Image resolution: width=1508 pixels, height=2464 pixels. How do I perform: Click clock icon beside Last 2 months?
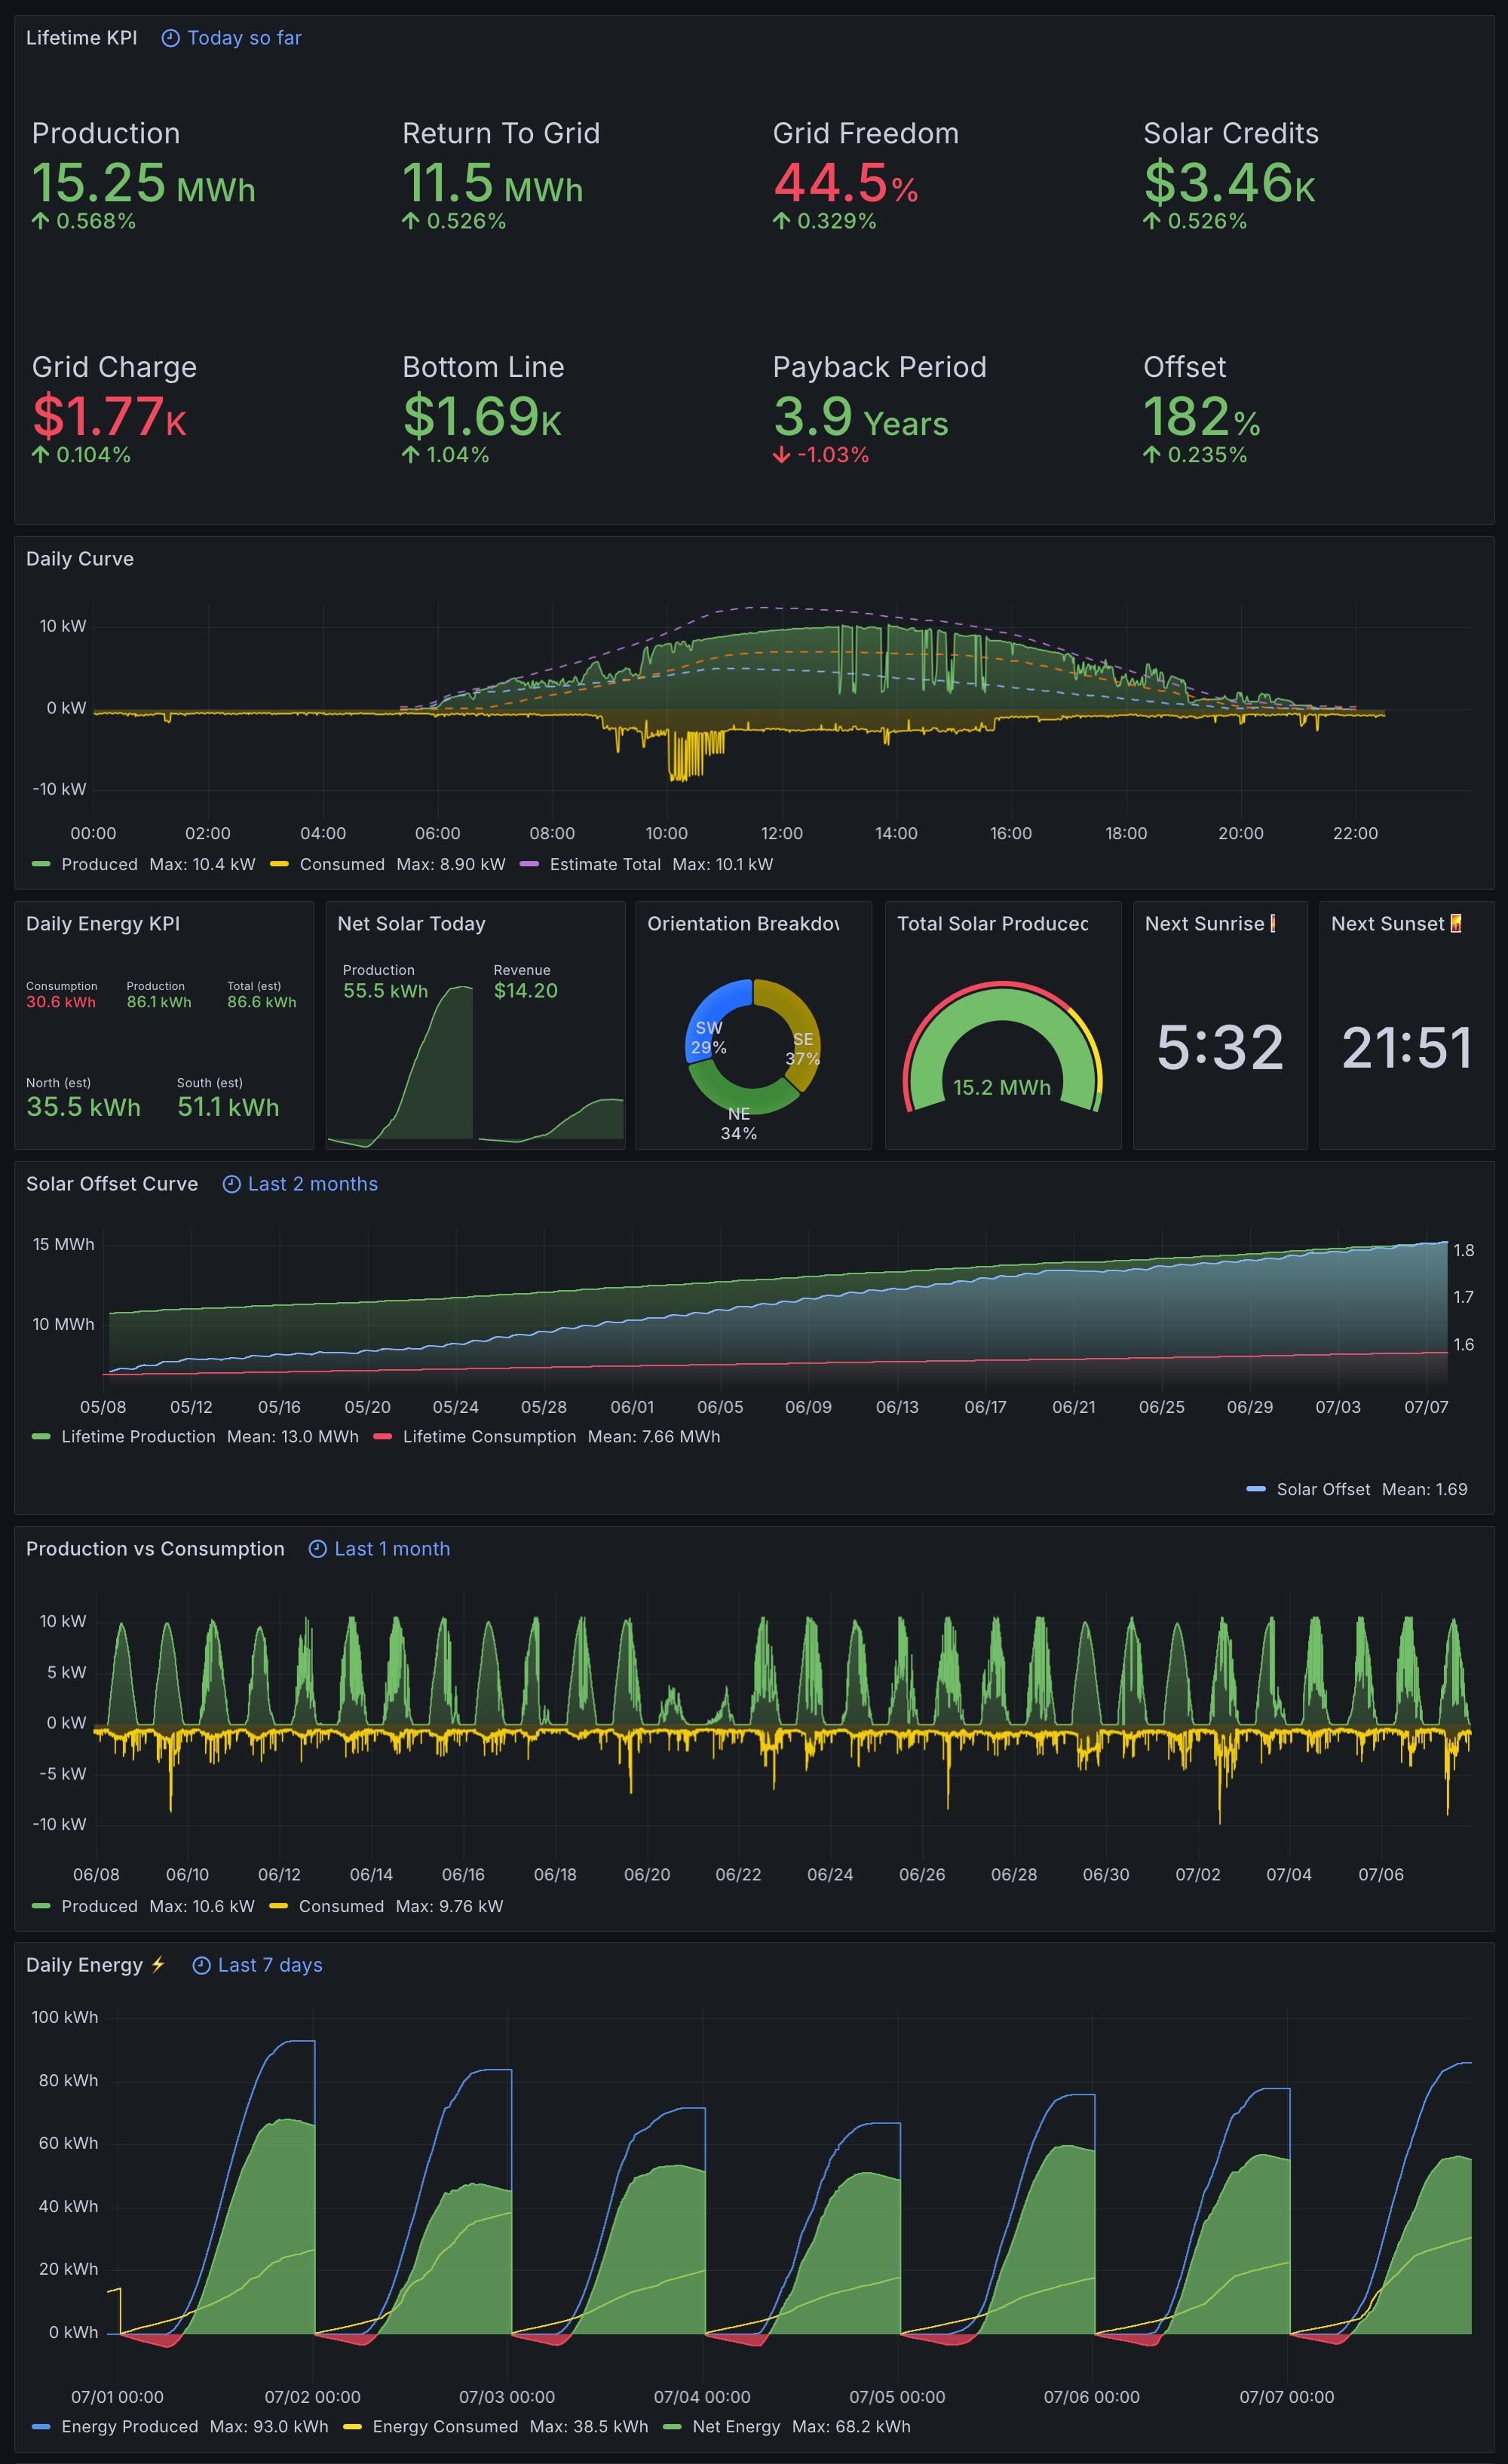point(231,1184)
